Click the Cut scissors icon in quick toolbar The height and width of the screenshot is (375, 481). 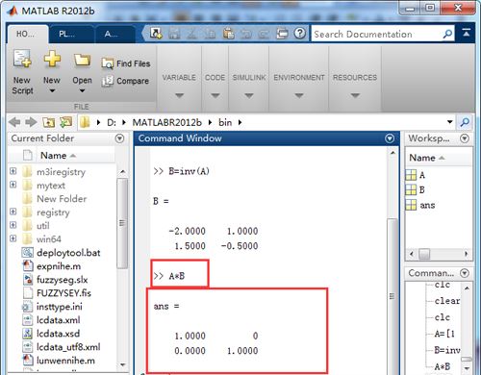(x=191, y=34)
